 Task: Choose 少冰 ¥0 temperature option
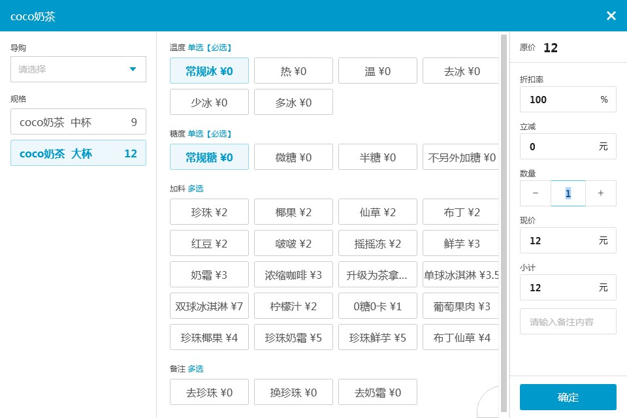coord(209,102)
